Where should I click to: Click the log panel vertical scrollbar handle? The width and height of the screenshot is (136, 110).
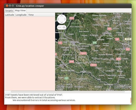(x=131, y=100)
